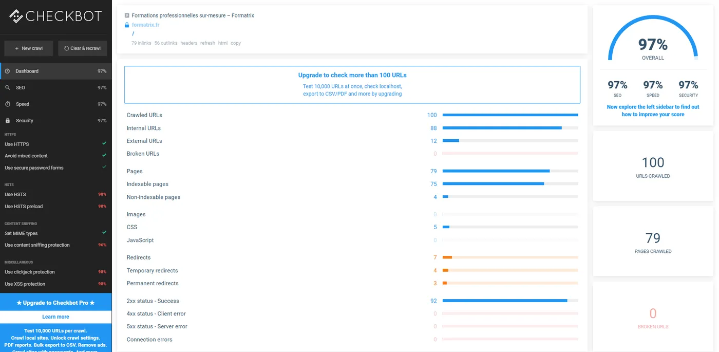The width and height of the screenshot is (719, 352).
Task: Click the Checkbot logo icon
Action: pyautogui.click(x=15, y=16)
